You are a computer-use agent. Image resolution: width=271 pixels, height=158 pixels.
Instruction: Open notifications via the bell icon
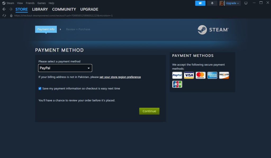(212, 3)
